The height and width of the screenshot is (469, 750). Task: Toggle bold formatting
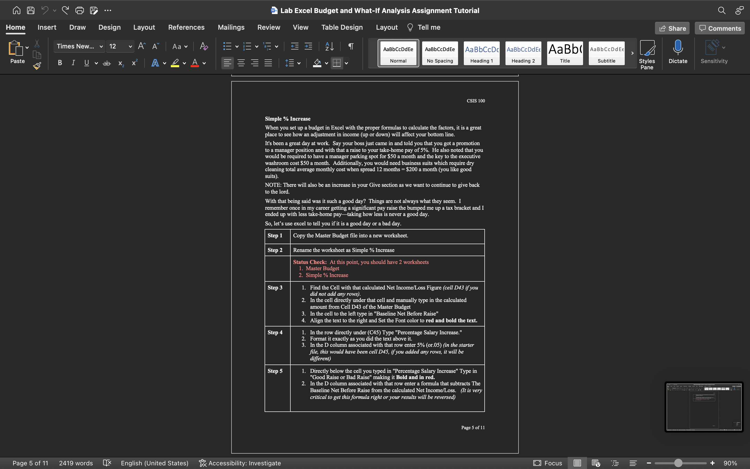click(60, 63)
